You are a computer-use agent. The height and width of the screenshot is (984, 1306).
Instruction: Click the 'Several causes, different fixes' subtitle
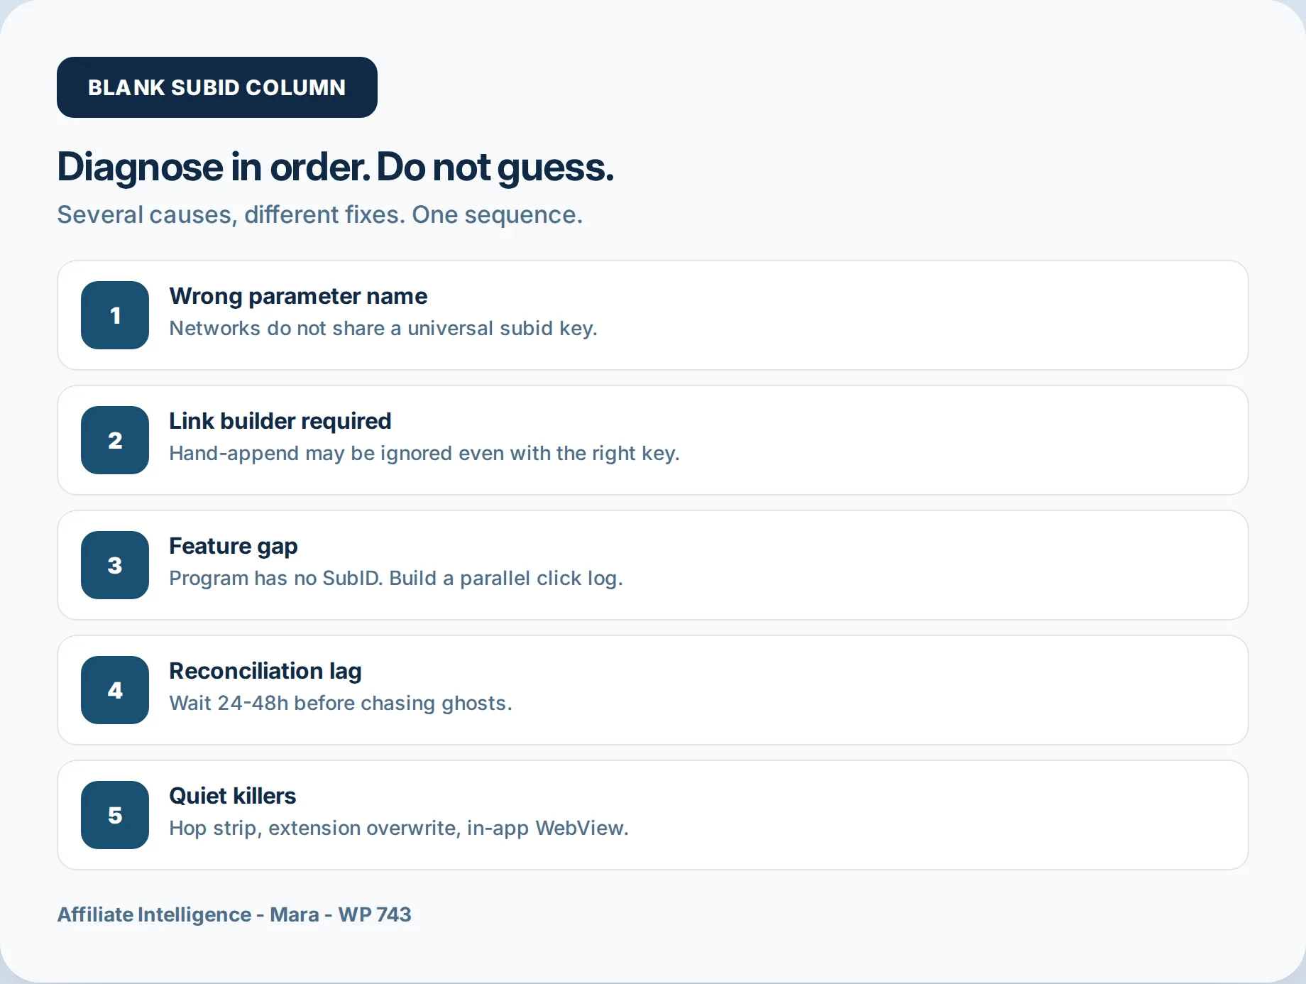[320, 214]
